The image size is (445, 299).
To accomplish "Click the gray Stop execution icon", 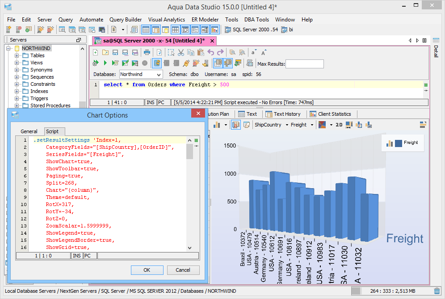I will (145, 63).
